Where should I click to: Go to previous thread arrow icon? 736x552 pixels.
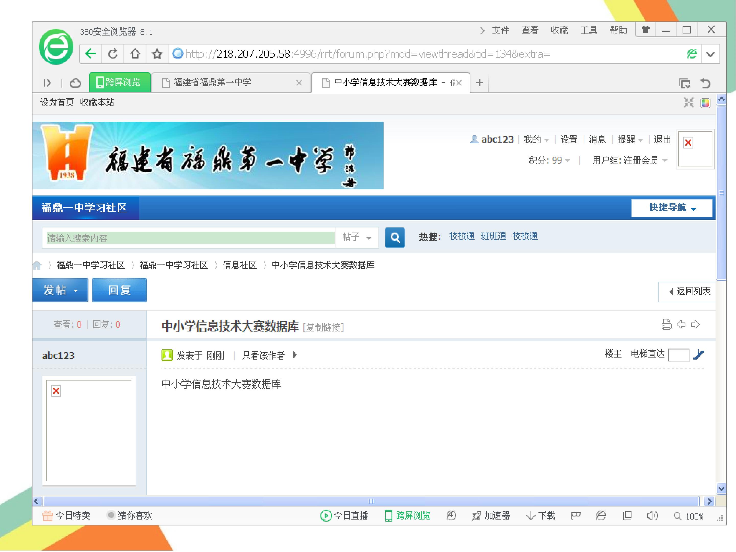pyautogui.click(x=681, y=324)
